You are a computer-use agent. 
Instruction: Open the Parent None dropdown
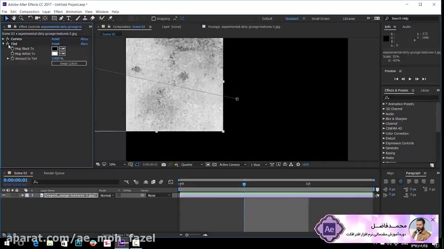point(159,195)
